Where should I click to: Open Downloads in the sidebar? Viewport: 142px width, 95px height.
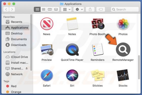15,45
